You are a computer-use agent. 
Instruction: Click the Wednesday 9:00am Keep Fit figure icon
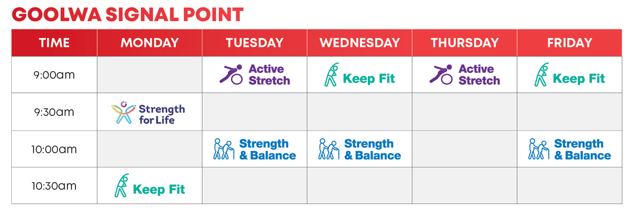pos(332,74)
